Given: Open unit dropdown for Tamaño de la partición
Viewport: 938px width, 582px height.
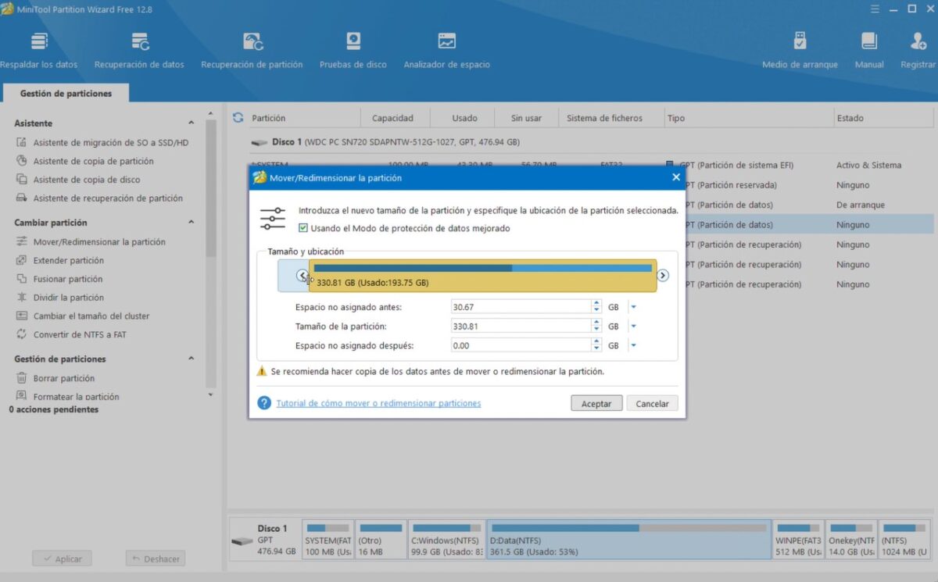Looking at the screenshot, I should (634, 327).
